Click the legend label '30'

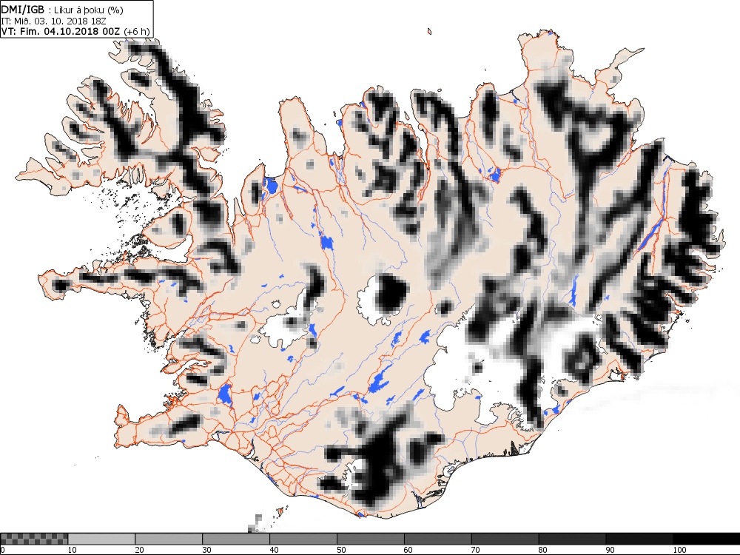click(206, 549)
